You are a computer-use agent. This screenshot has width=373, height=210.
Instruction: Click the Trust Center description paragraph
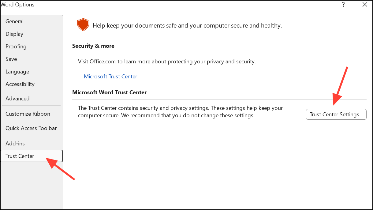180,111
